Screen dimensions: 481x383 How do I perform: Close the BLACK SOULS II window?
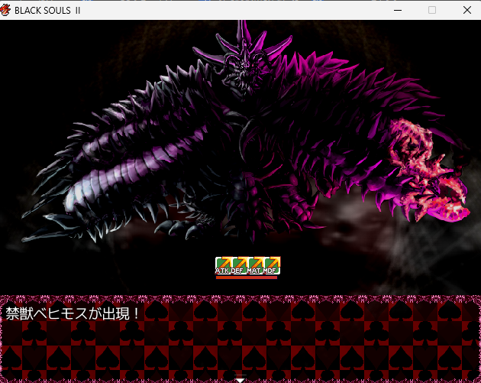click(x=467, y=10)
